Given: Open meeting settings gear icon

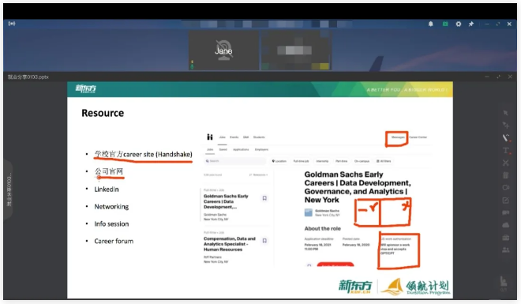Looking at the screenshot, I should coord(459,24).
